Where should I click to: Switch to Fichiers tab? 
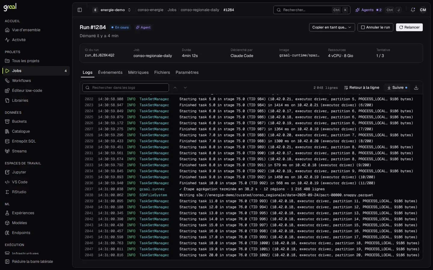(x=162, y=72)
